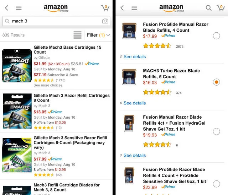Select MACH3 Turbo Razor Blade Refills radio

(216, 82)
